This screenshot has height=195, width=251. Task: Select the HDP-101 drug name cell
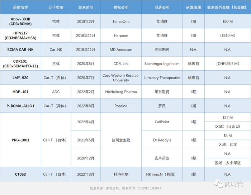(20, 92)
